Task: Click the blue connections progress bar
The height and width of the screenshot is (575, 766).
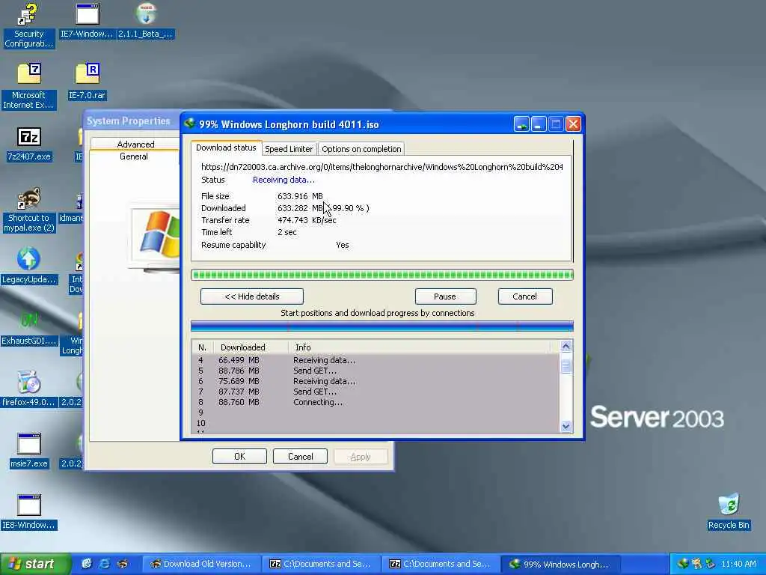Action: click(382, 326)
